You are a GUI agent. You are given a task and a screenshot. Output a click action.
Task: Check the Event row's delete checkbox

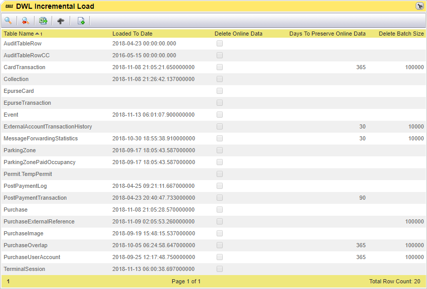click(x=220, y=115)
